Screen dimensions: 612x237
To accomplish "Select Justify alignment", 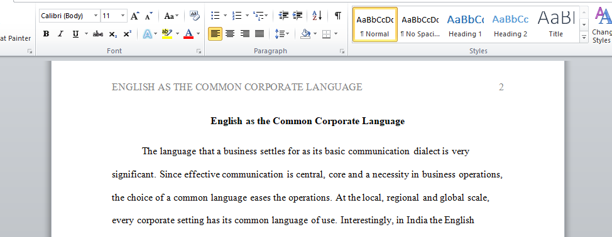I will 260,34.
